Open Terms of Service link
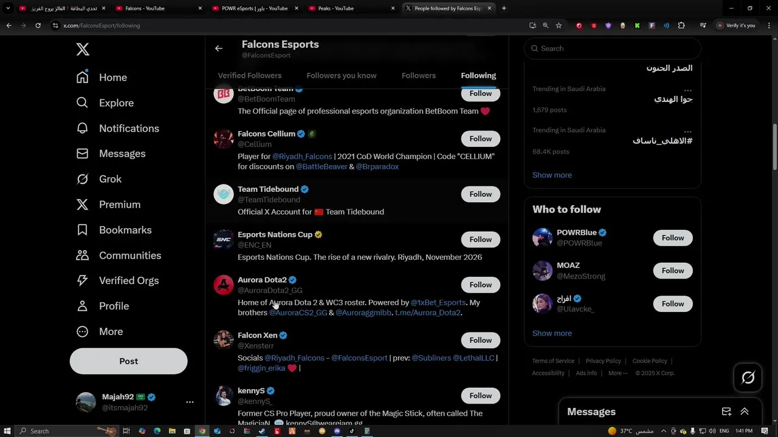 pos(553,361)
